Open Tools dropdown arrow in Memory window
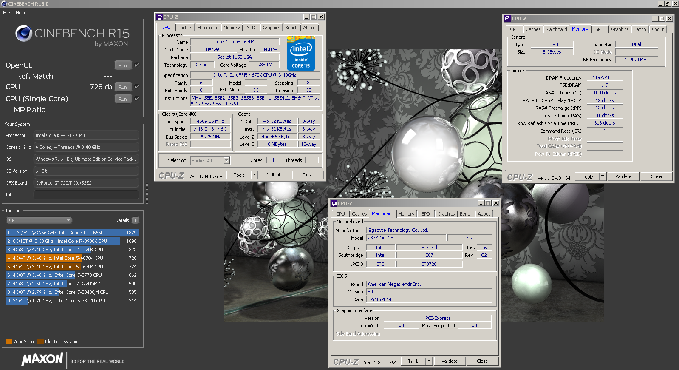Screen dimensions: 679x370 click(x=603, y=176)
